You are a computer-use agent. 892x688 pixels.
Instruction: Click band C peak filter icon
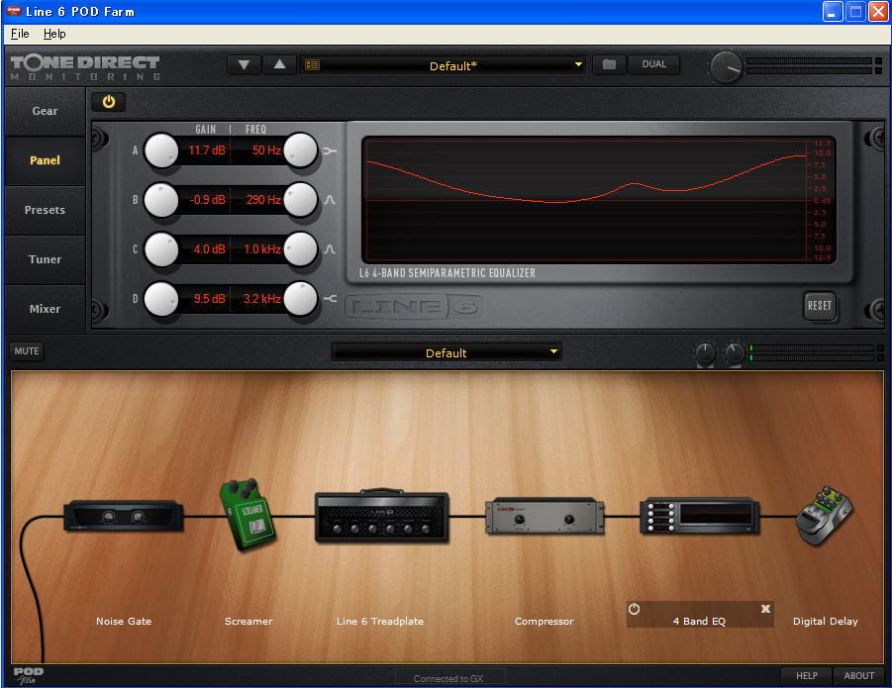click(x=330, y=249)
